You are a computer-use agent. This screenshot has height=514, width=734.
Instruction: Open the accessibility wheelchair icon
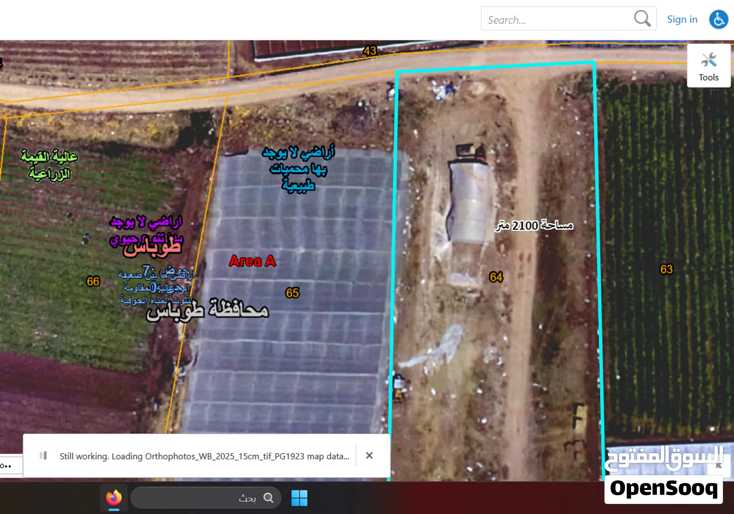click(719, 19)
